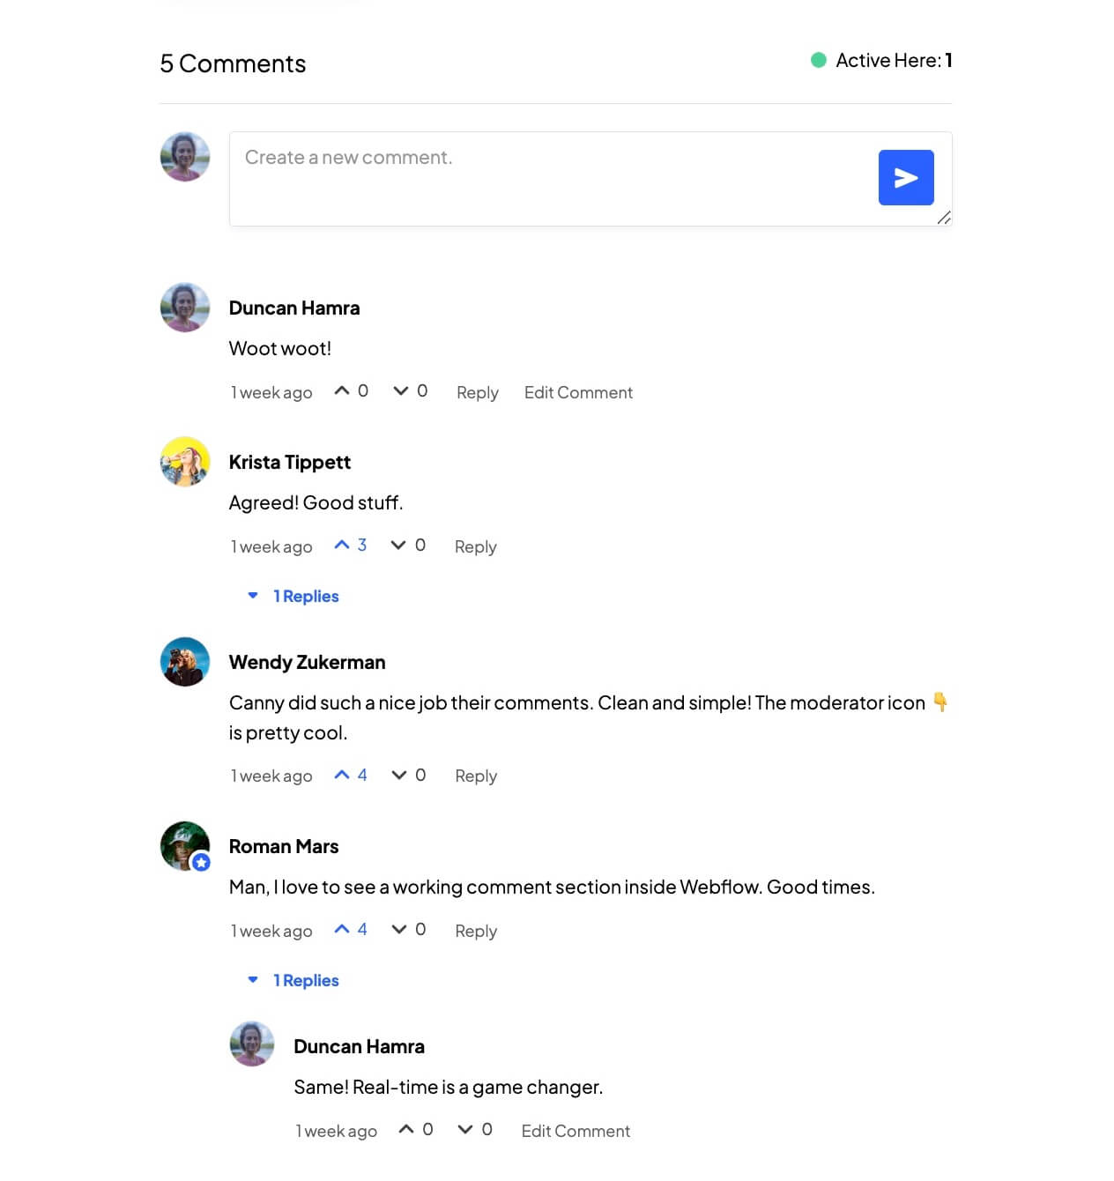The width and height of the screenshot is (1114, 1181).
Task: Collapse the 1 Replies thread under Krista Tippett
Action: [x=306, y=596]
